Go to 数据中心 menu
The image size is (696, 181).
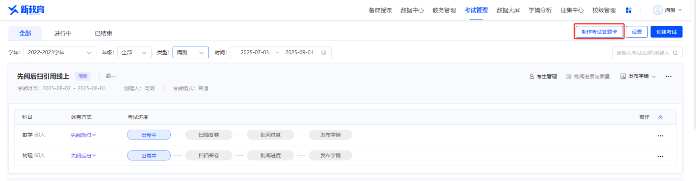coord(412,10)
